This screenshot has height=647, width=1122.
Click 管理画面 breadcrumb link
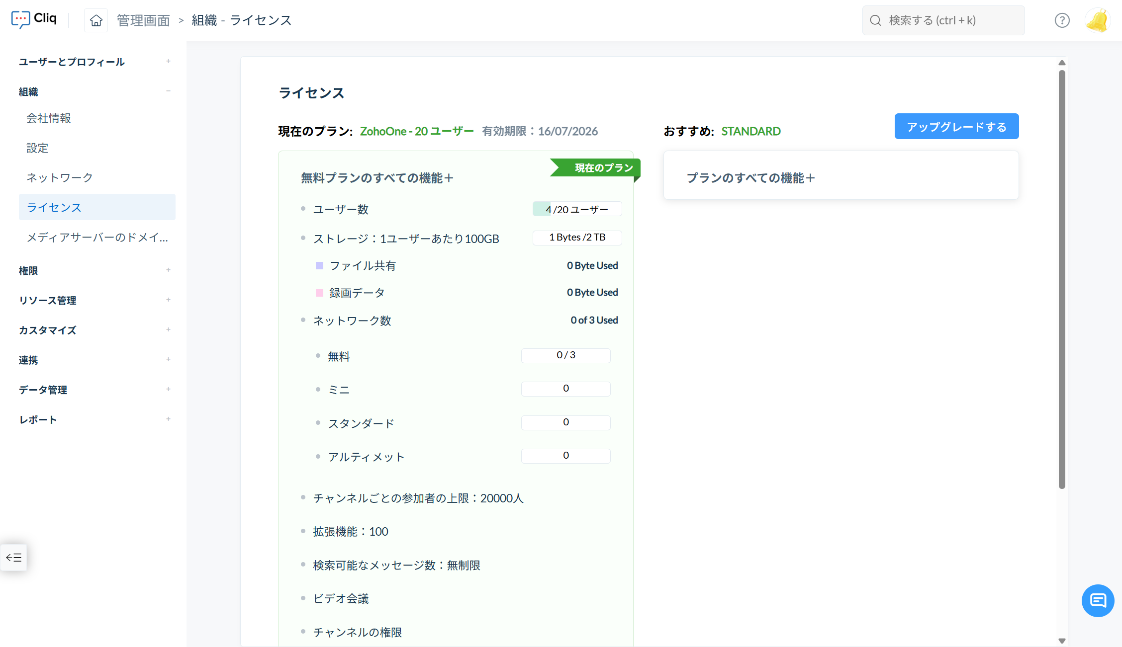(x=143, y=20)
